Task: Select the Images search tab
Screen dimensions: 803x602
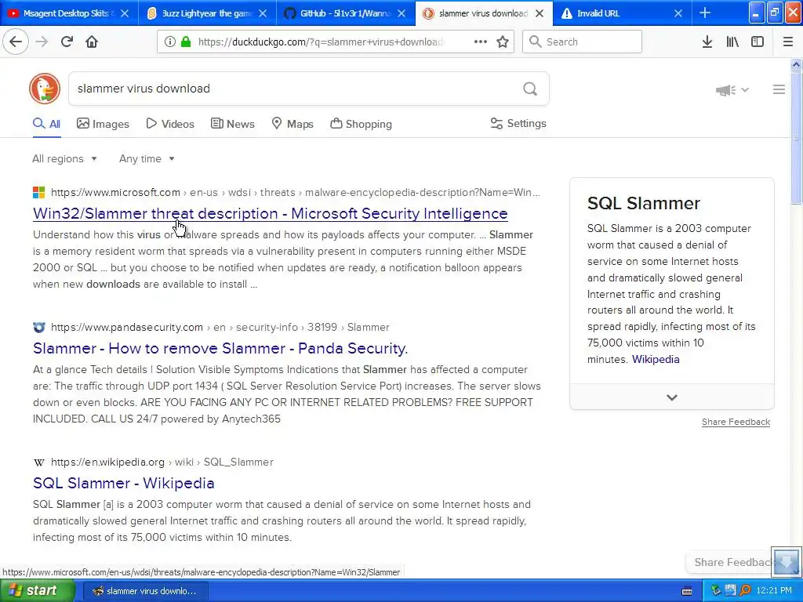Action: (103, 124)
